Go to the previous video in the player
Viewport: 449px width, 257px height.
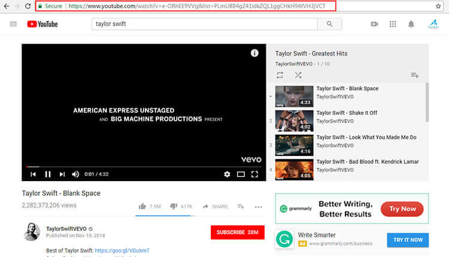coord(33,174)
